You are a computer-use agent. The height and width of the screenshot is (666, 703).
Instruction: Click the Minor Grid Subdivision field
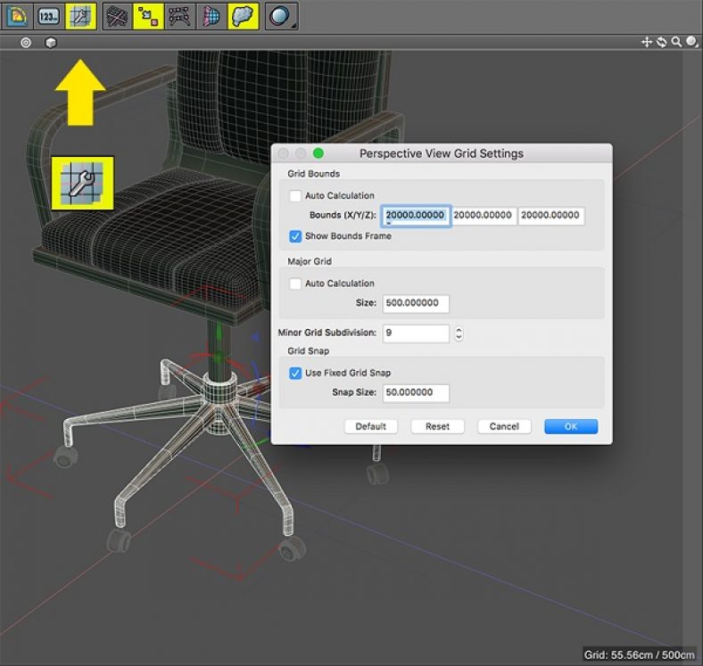(x=416, y=333)
